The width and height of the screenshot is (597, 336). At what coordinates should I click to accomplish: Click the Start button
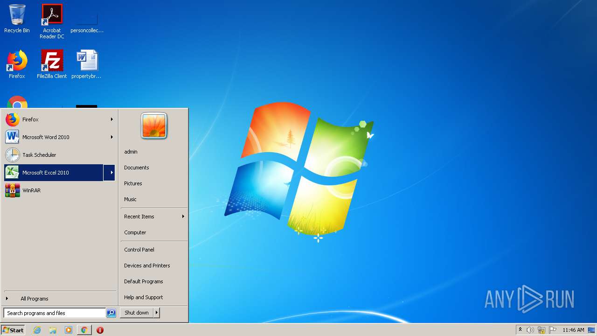[x=13, y=330]
